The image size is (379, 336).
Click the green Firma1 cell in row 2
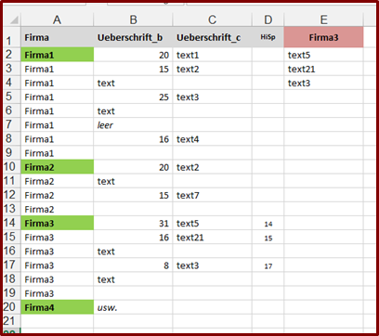[58, 55]
